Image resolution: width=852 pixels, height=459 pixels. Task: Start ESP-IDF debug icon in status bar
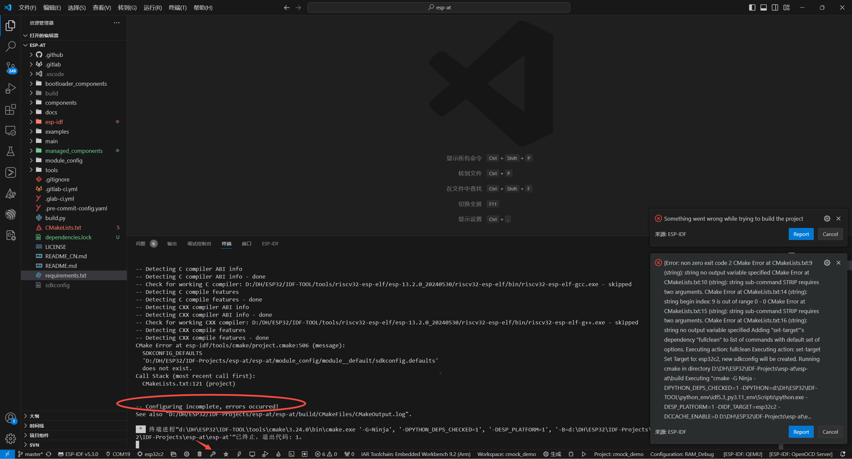(265, 454)
